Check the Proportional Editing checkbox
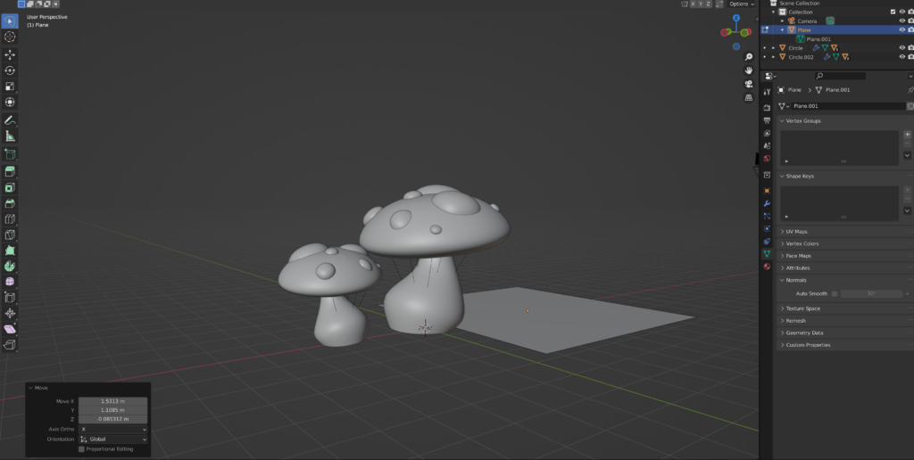914x460 pixels. click(82, 449)
